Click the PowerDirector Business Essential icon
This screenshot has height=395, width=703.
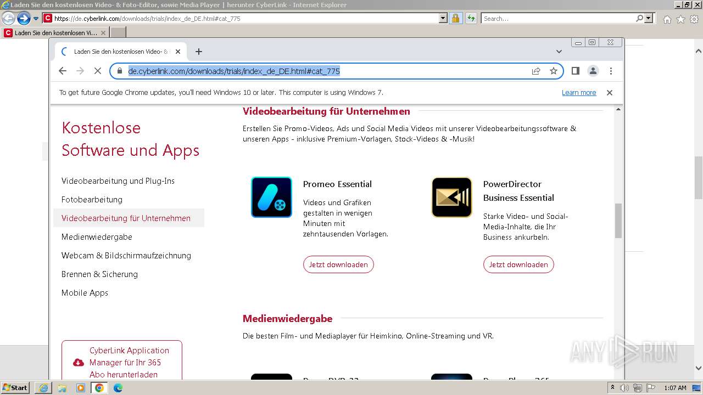click(x=451, y=198)
